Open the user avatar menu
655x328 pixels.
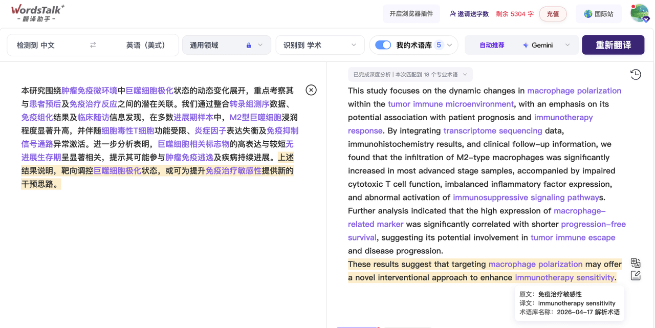(639, 13)
